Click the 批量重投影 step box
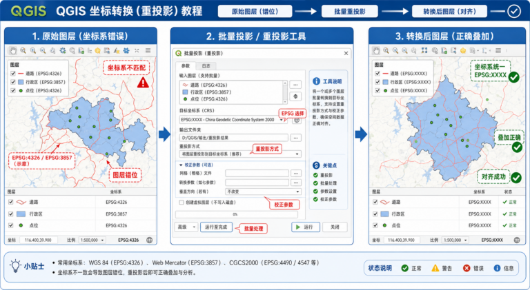 pos(350,12)
